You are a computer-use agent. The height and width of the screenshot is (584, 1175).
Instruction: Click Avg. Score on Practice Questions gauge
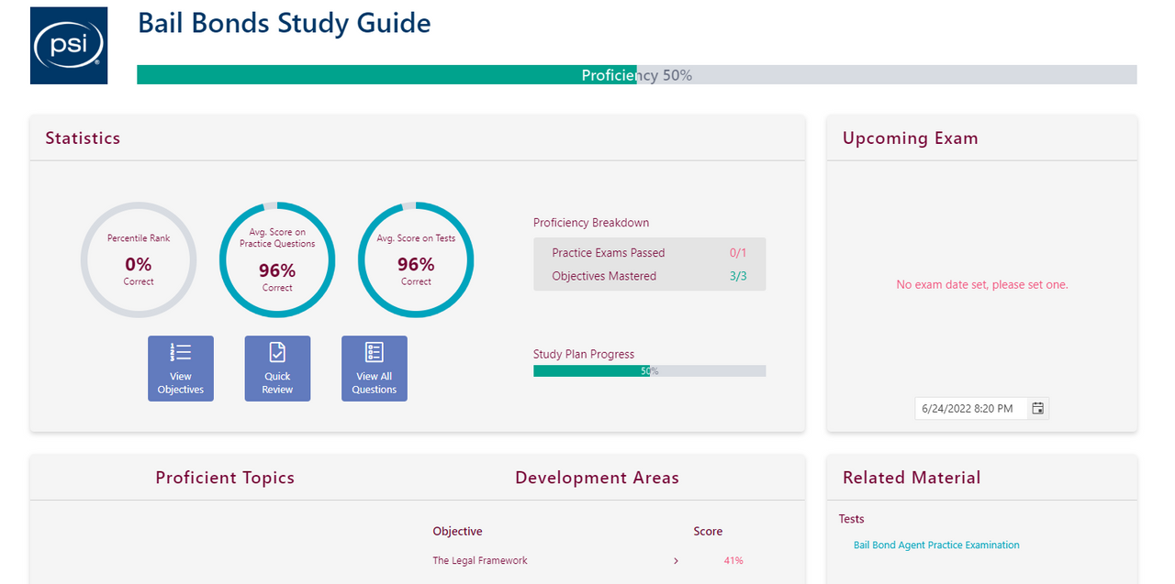(277, 259)
